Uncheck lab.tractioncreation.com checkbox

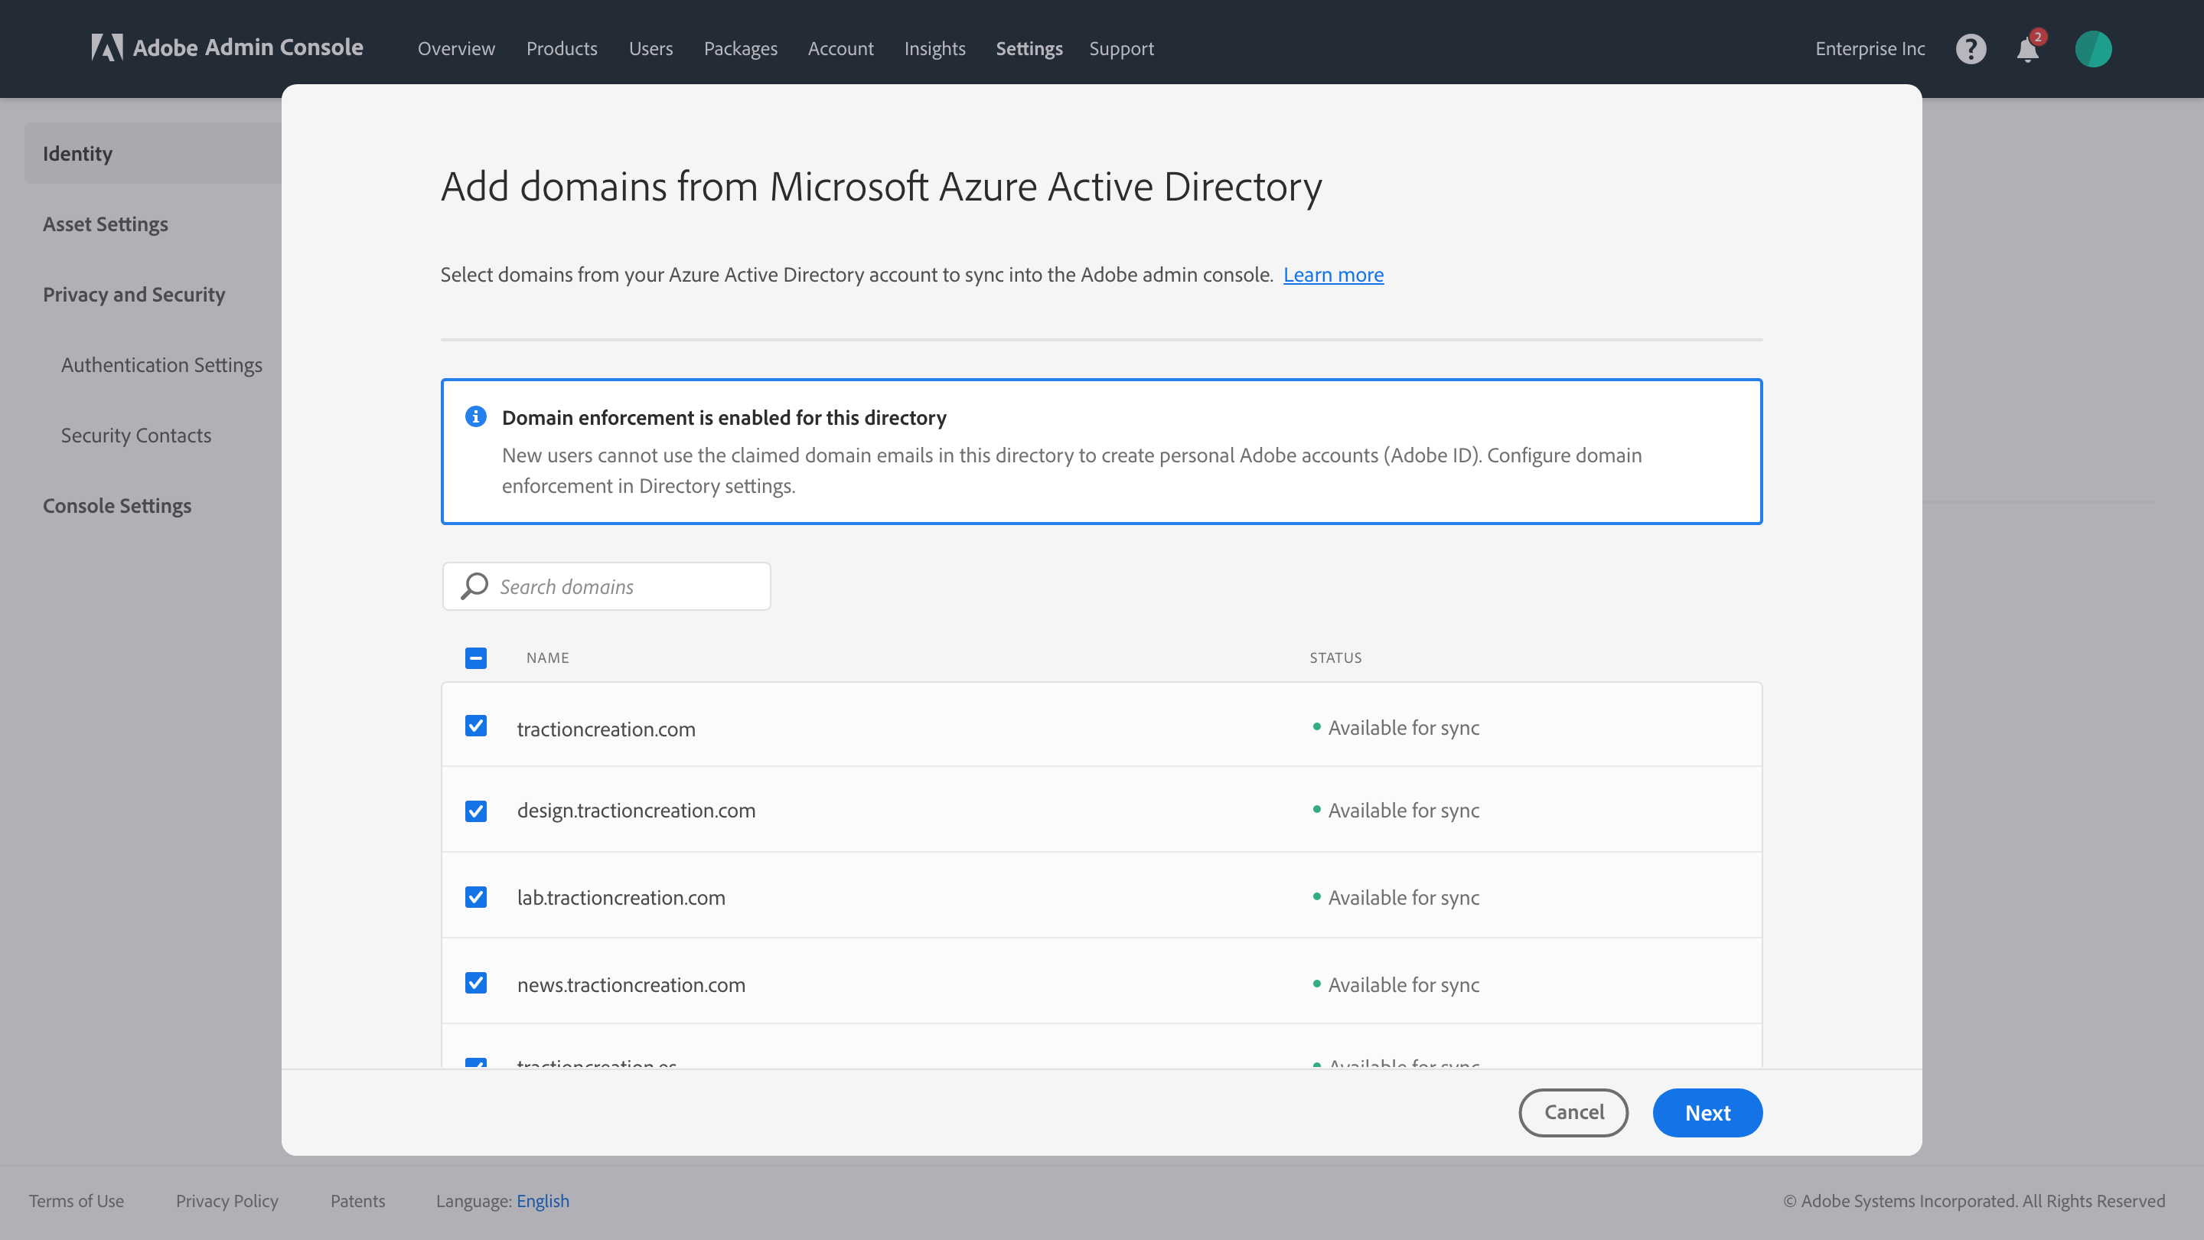[476, 897]
